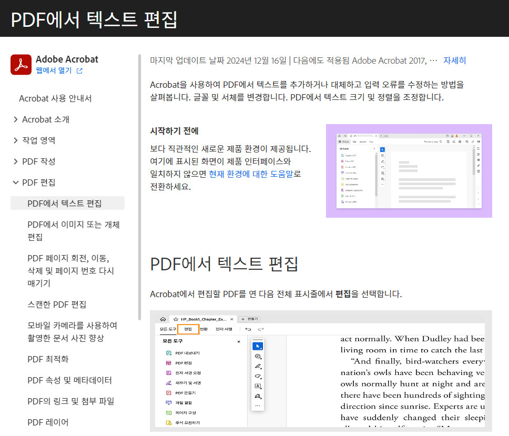This screenshot has height=436, width=509.
Task: Click the PDF 내보내기 tool icon
Action: (x=169, y=353)
